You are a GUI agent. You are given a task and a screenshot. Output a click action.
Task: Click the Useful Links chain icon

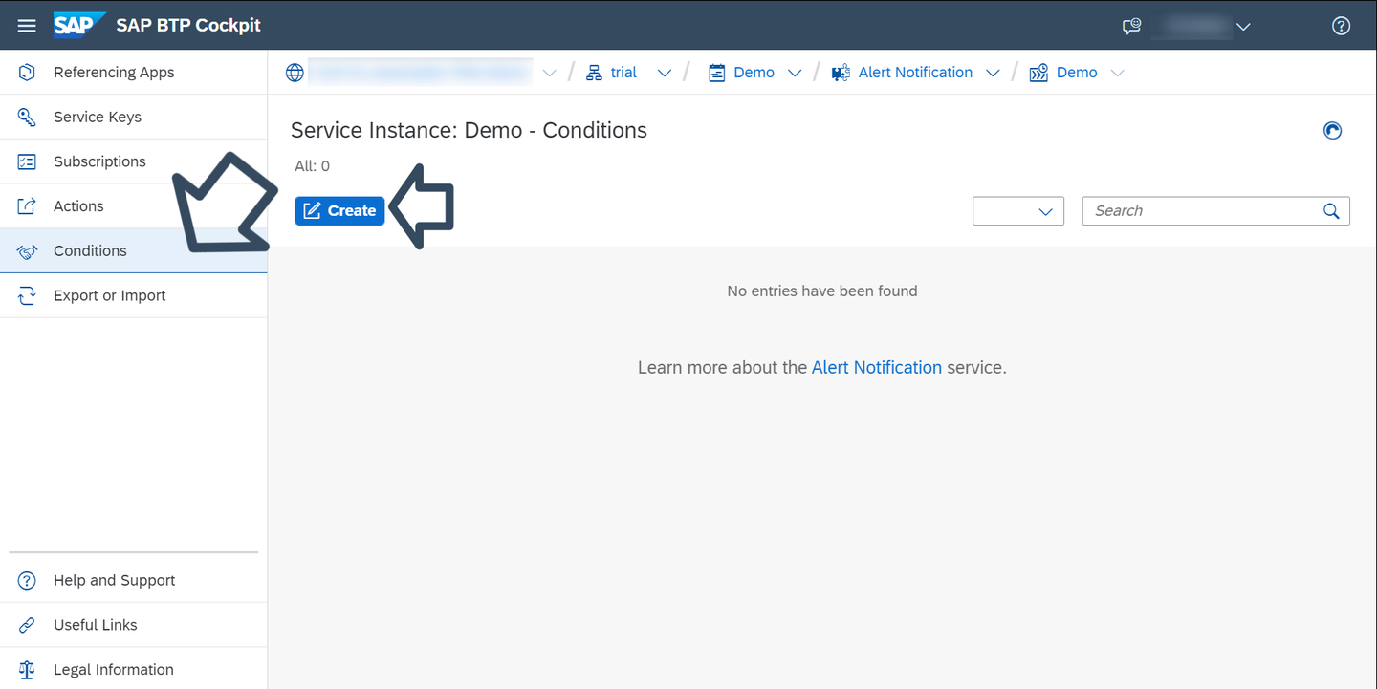coord(27,625)
